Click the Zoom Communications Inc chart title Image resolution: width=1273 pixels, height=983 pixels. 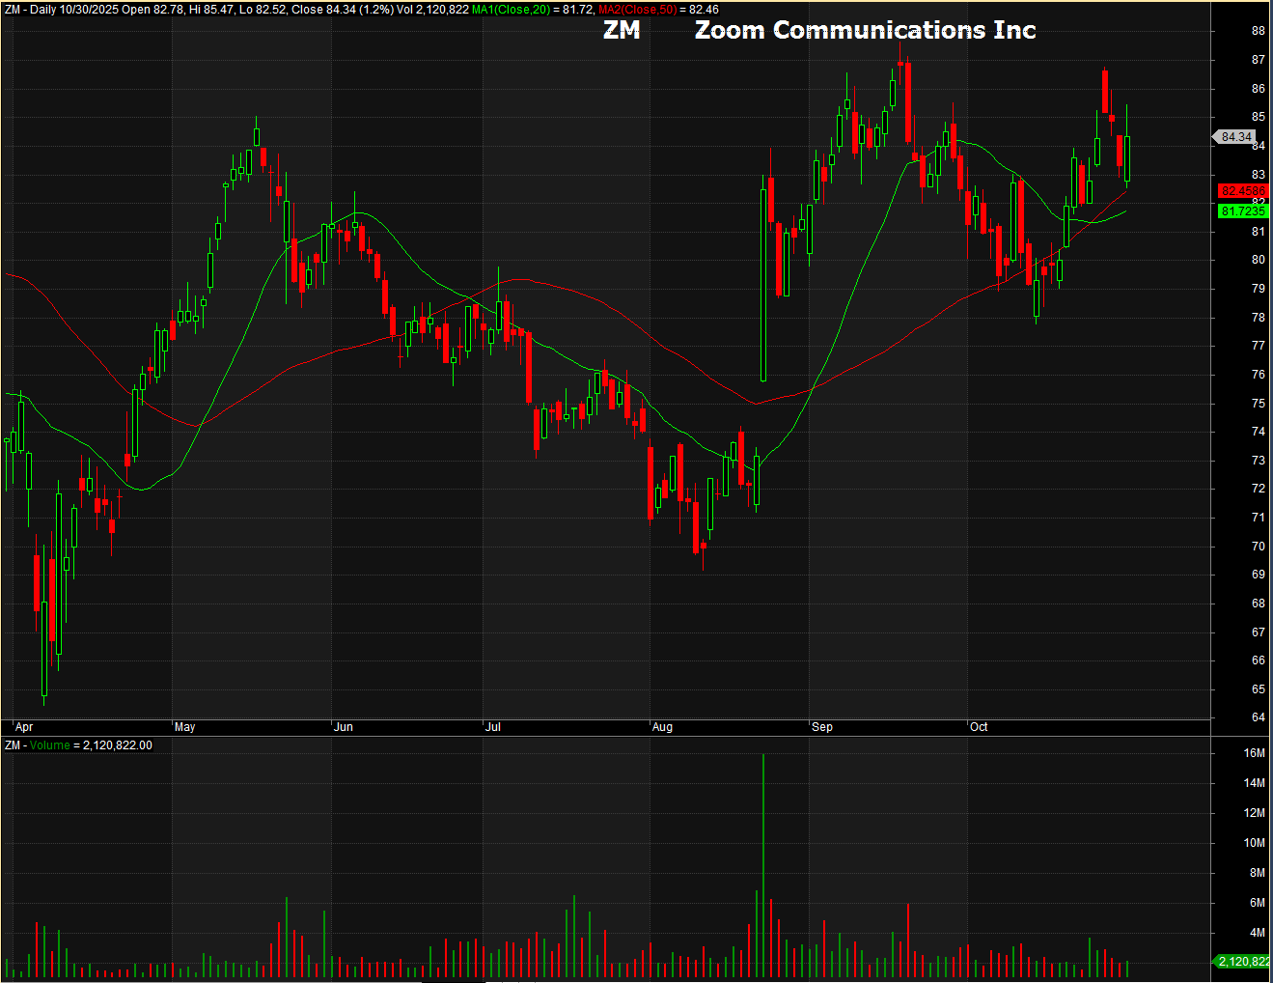click(x=865, y=31)
